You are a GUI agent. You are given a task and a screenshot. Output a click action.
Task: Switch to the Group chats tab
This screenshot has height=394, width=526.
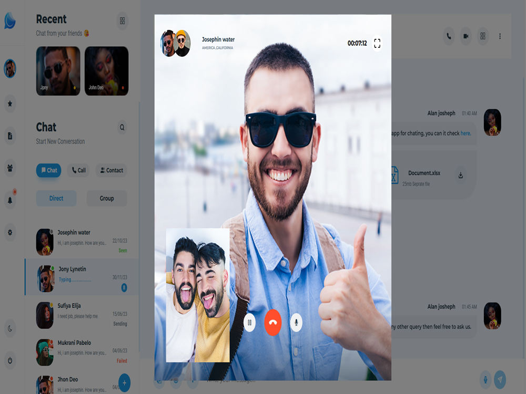pyautogui.click(x=107, y=199)
